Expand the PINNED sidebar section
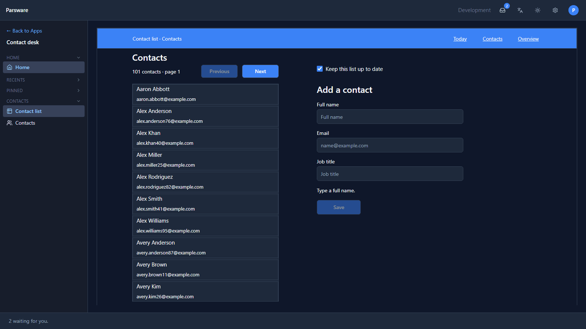Image resolution: width=586 pixels, height=329 pixels. coord(44,90)
